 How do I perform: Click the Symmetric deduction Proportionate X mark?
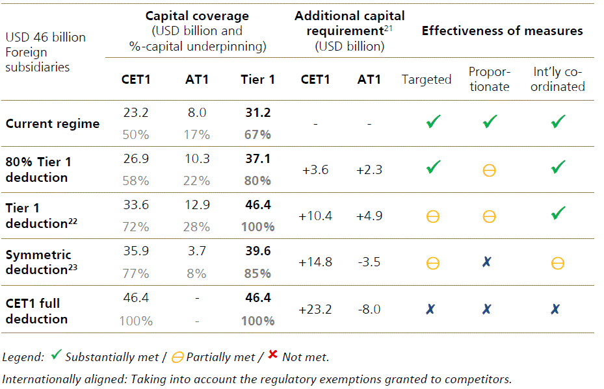(x=487, y=262)
